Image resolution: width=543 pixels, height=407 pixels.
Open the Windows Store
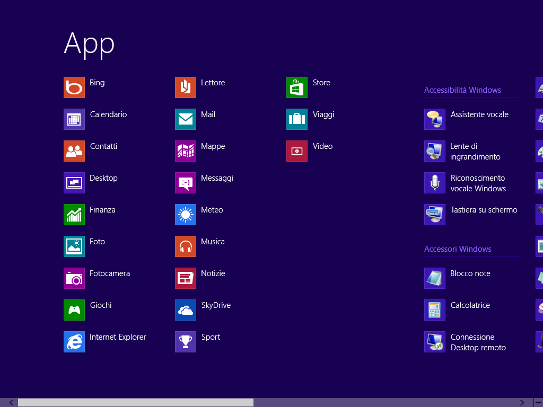[297, 87]
